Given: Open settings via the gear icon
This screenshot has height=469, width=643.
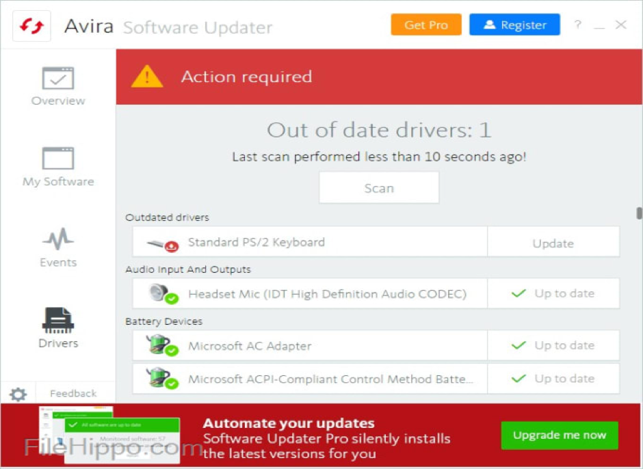Looking at the screenshot, I should point(18,394).
